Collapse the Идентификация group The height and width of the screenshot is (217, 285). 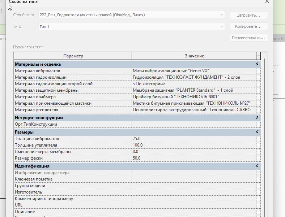coord(257,166)
